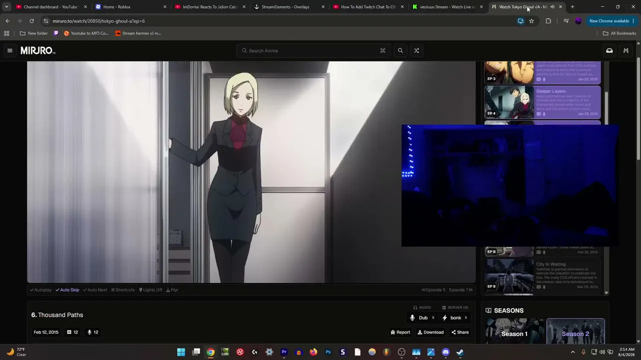Open the Windows Start menu
The width and height of the screenshot is (641, 360).
(x=181, y=352)
